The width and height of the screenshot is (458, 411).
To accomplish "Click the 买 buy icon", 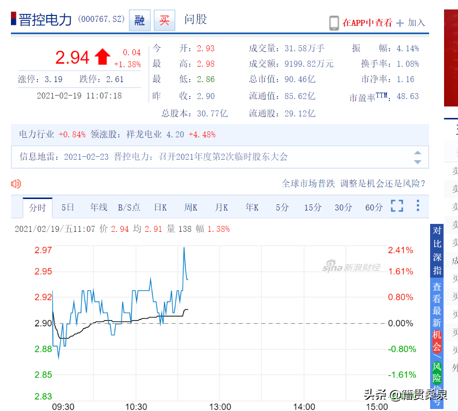I will [x=164, y=20].
